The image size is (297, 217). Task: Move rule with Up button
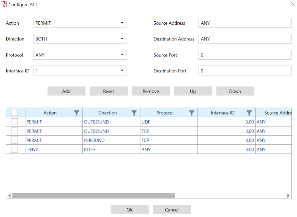pos(193,91)
